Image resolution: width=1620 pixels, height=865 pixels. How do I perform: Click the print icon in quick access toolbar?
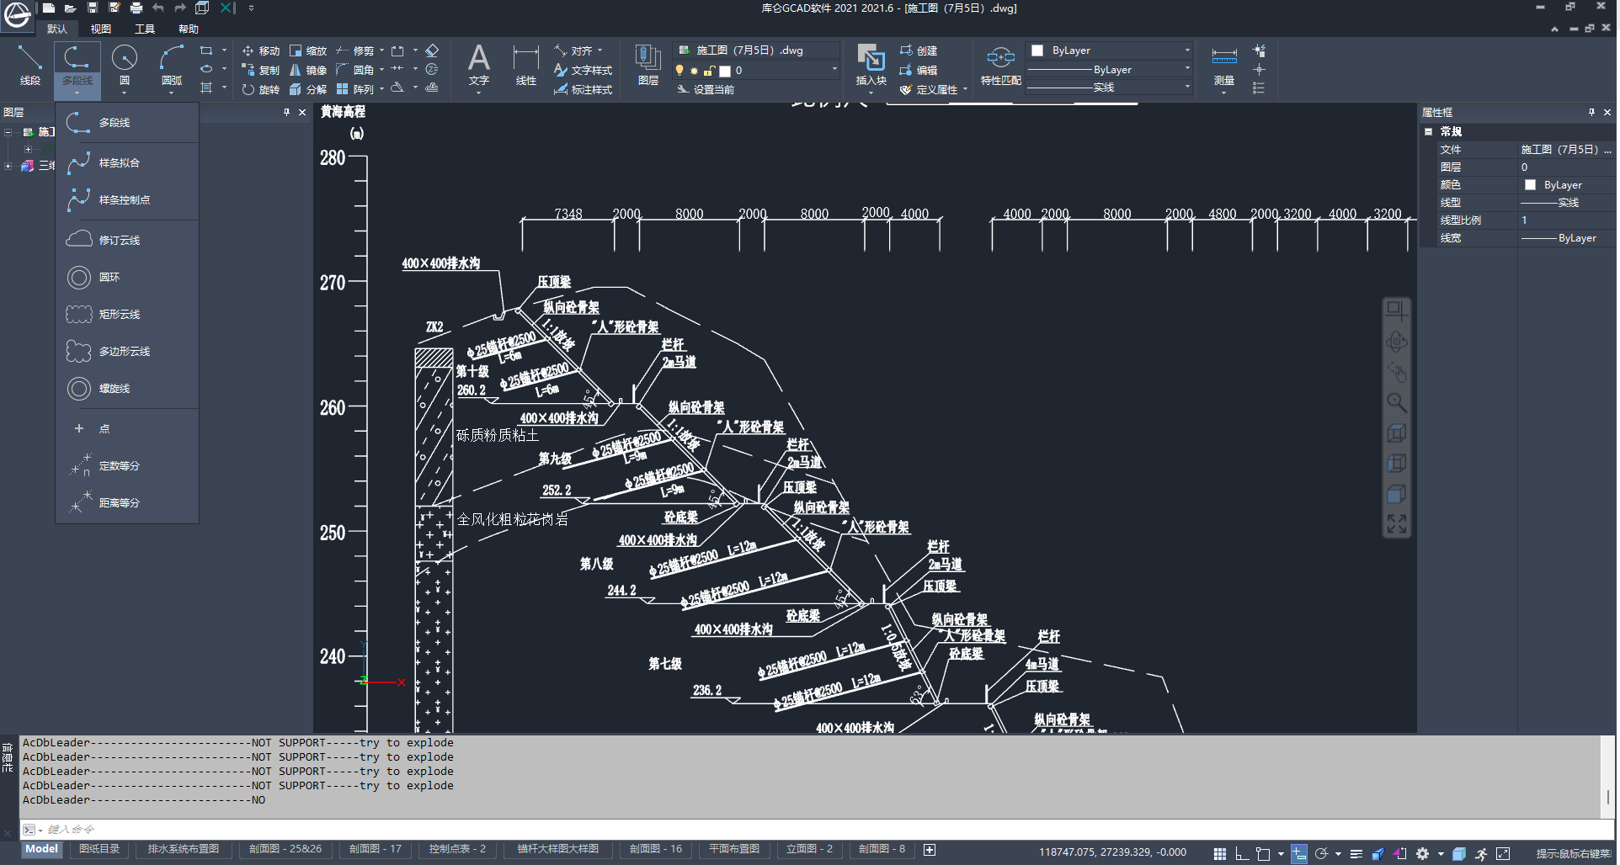(136, 8)
